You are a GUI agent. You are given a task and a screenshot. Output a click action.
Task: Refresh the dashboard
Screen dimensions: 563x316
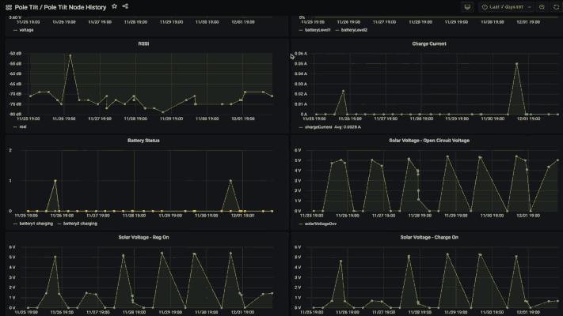coord(556,7)
